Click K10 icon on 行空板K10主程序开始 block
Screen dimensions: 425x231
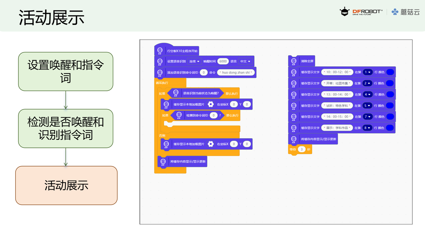(160, 51)
